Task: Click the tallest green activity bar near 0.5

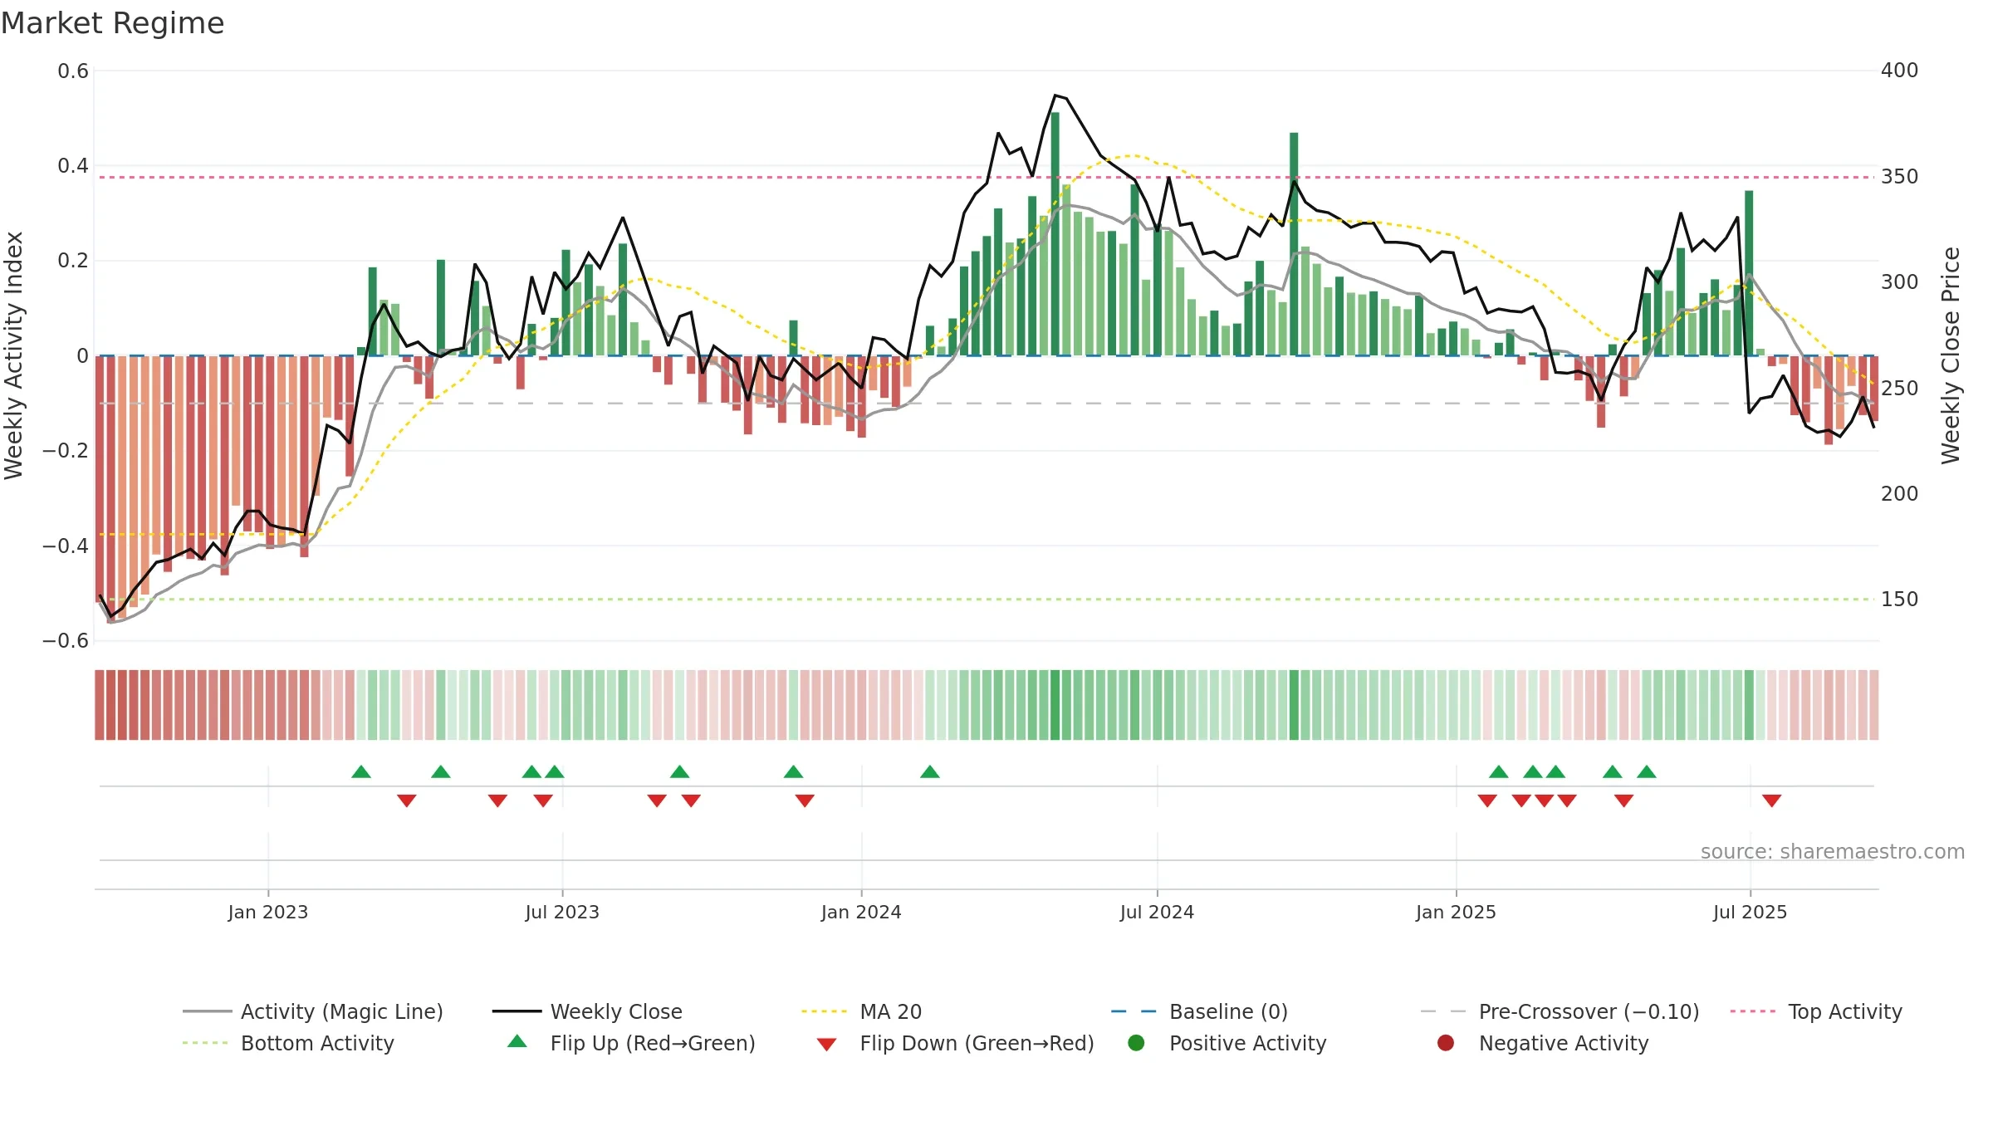Action: tap(1055, 234)
